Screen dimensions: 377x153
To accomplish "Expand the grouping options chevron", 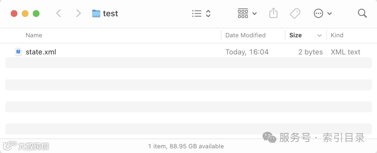I will click(x=254, y=14).
